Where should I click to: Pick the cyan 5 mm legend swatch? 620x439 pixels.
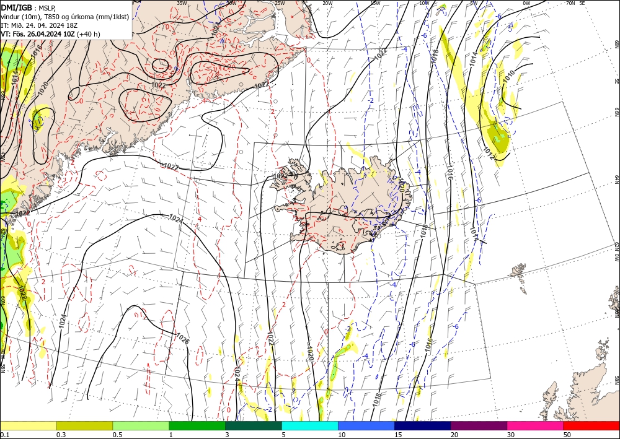310,425
